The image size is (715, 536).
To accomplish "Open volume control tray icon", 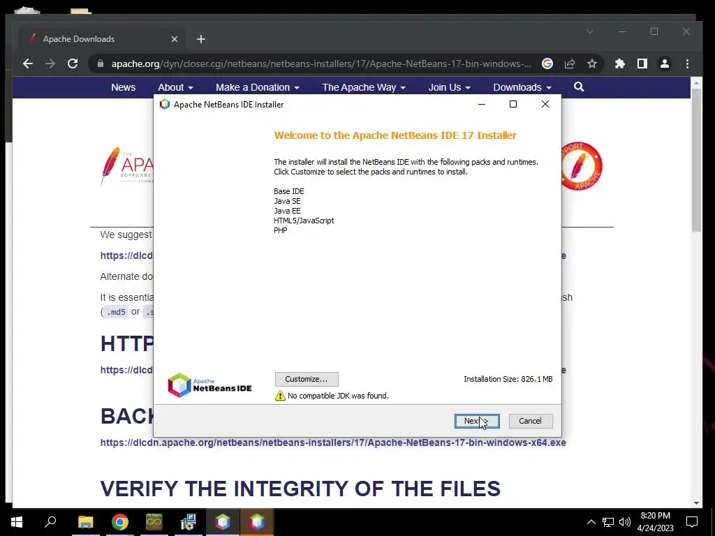I will pyautogui.click(x=625, y=522).
